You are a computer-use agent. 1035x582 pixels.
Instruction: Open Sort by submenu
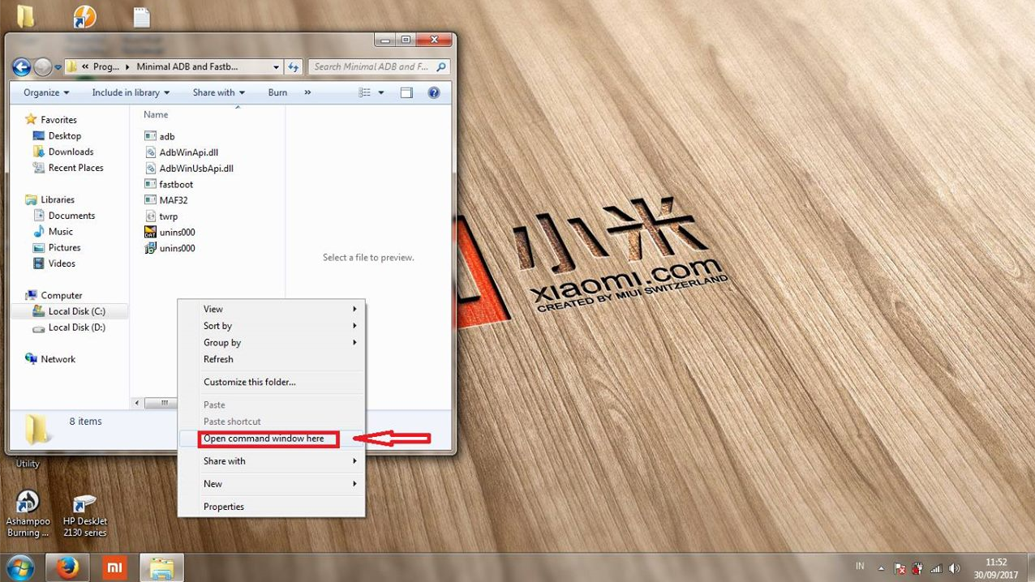point(271,326)
